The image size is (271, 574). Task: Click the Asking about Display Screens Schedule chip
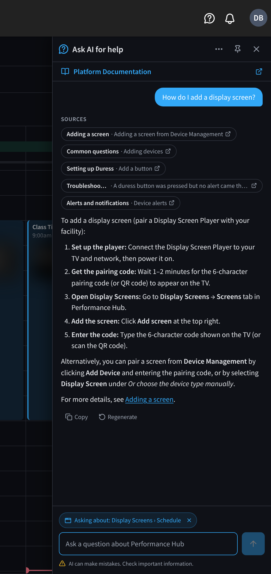point(128,520)
